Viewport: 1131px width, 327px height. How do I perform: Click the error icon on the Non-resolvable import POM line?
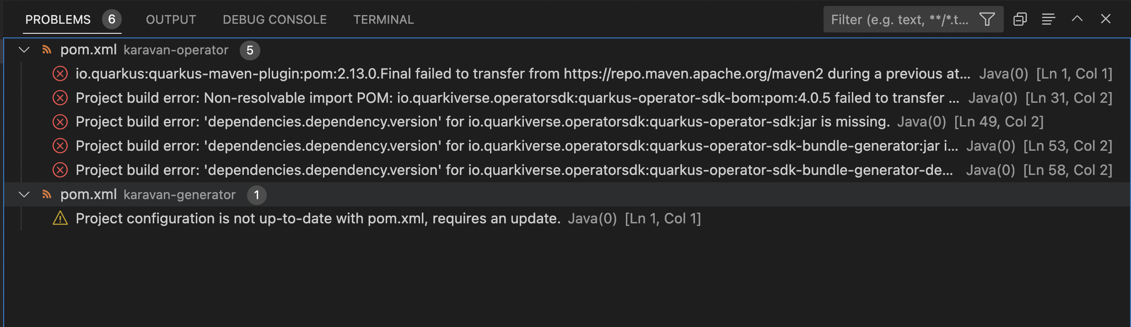60,97
